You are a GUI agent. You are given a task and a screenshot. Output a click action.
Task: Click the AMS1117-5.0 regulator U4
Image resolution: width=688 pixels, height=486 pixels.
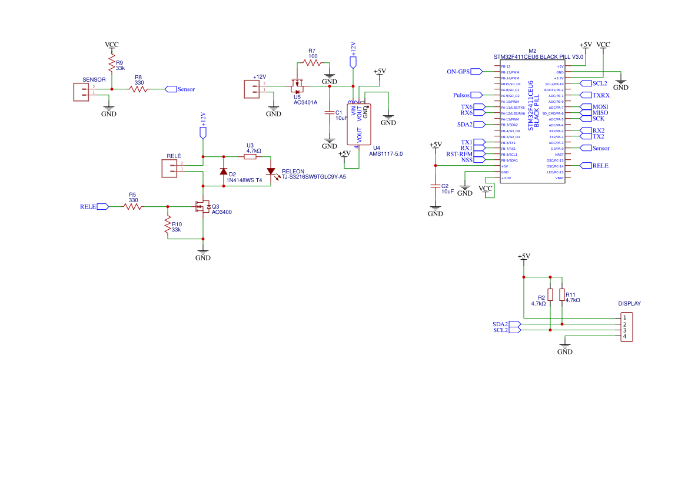tap(359, 125)
